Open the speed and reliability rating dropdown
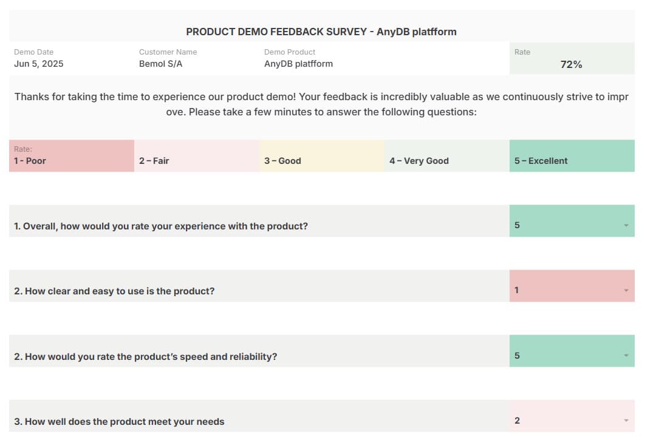 tap(626, 356)
